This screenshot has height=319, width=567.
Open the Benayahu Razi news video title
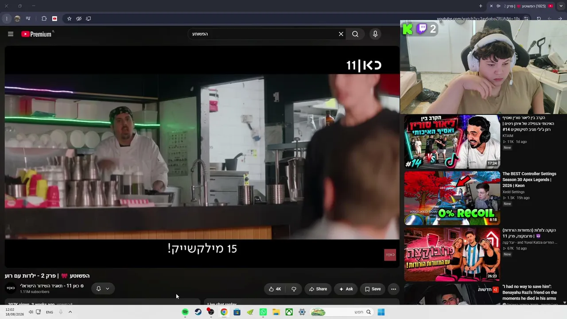pyautogui.click(x=530, y=292)
